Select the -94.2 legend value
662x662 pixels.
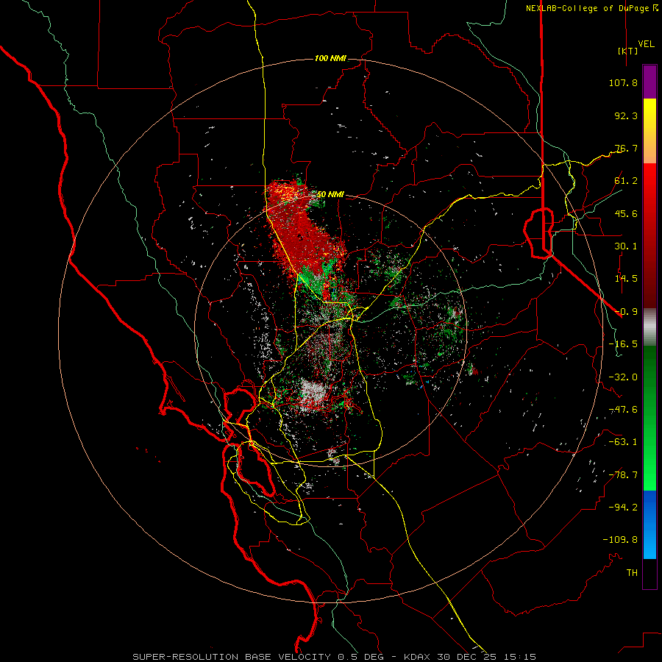(623, 507)
